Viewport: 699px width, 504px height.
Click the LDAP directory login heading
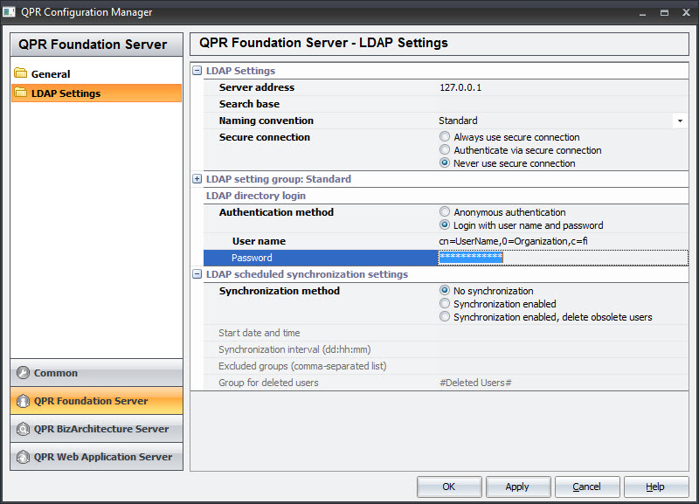(x=256, y=196)
